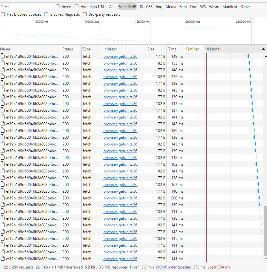Click the 50000 ms overview timeline marker
Viewport: 267px width, 272px height.
(x=42, y=22)
